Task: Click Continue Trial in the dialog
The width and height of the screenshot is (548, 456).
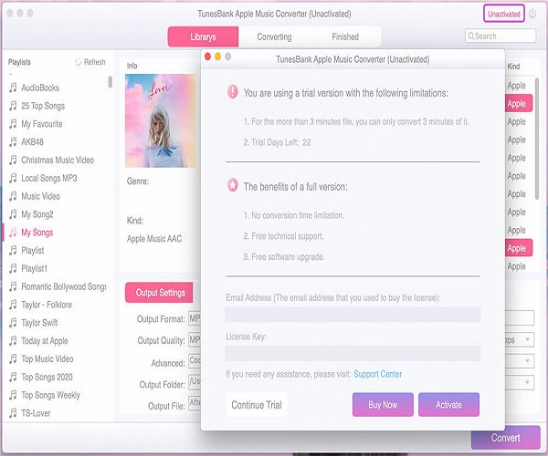Action: click(257, 405)
